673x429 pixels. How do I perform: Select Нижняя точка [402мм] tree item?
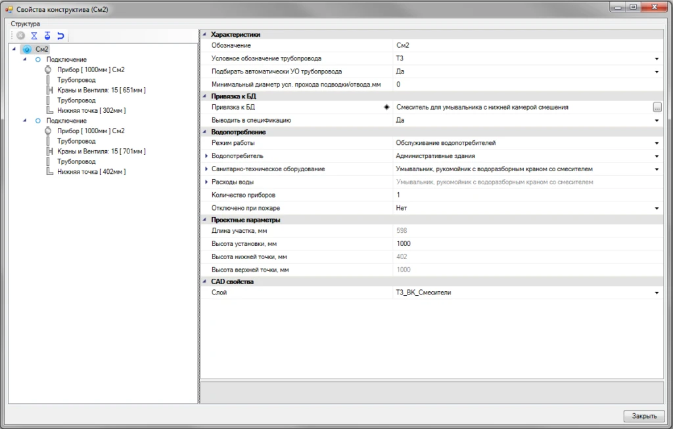coord(91,172)
